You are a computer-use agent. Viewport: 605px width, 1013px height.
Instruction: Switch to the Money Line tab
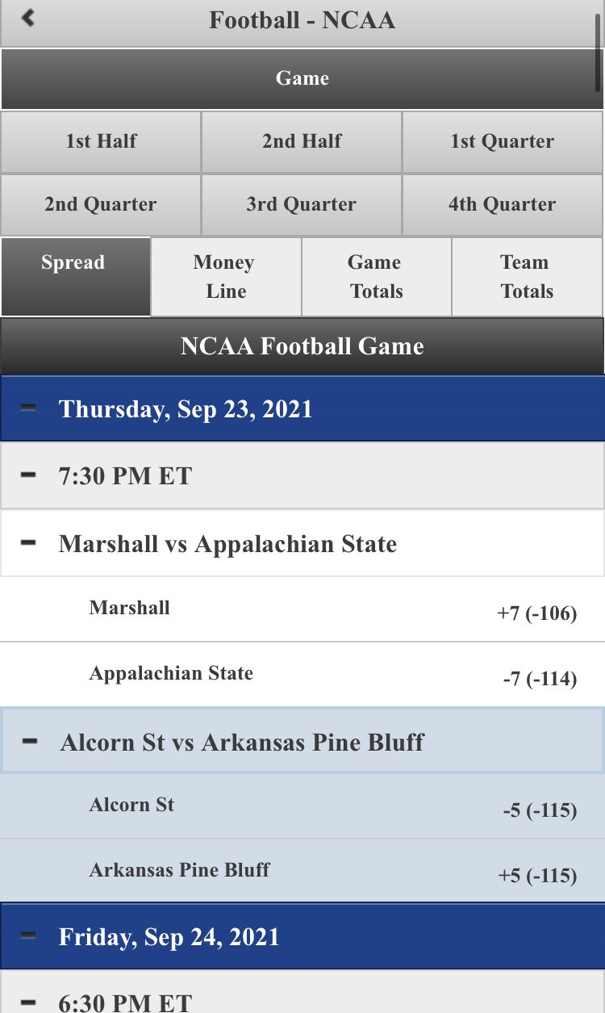226,277
